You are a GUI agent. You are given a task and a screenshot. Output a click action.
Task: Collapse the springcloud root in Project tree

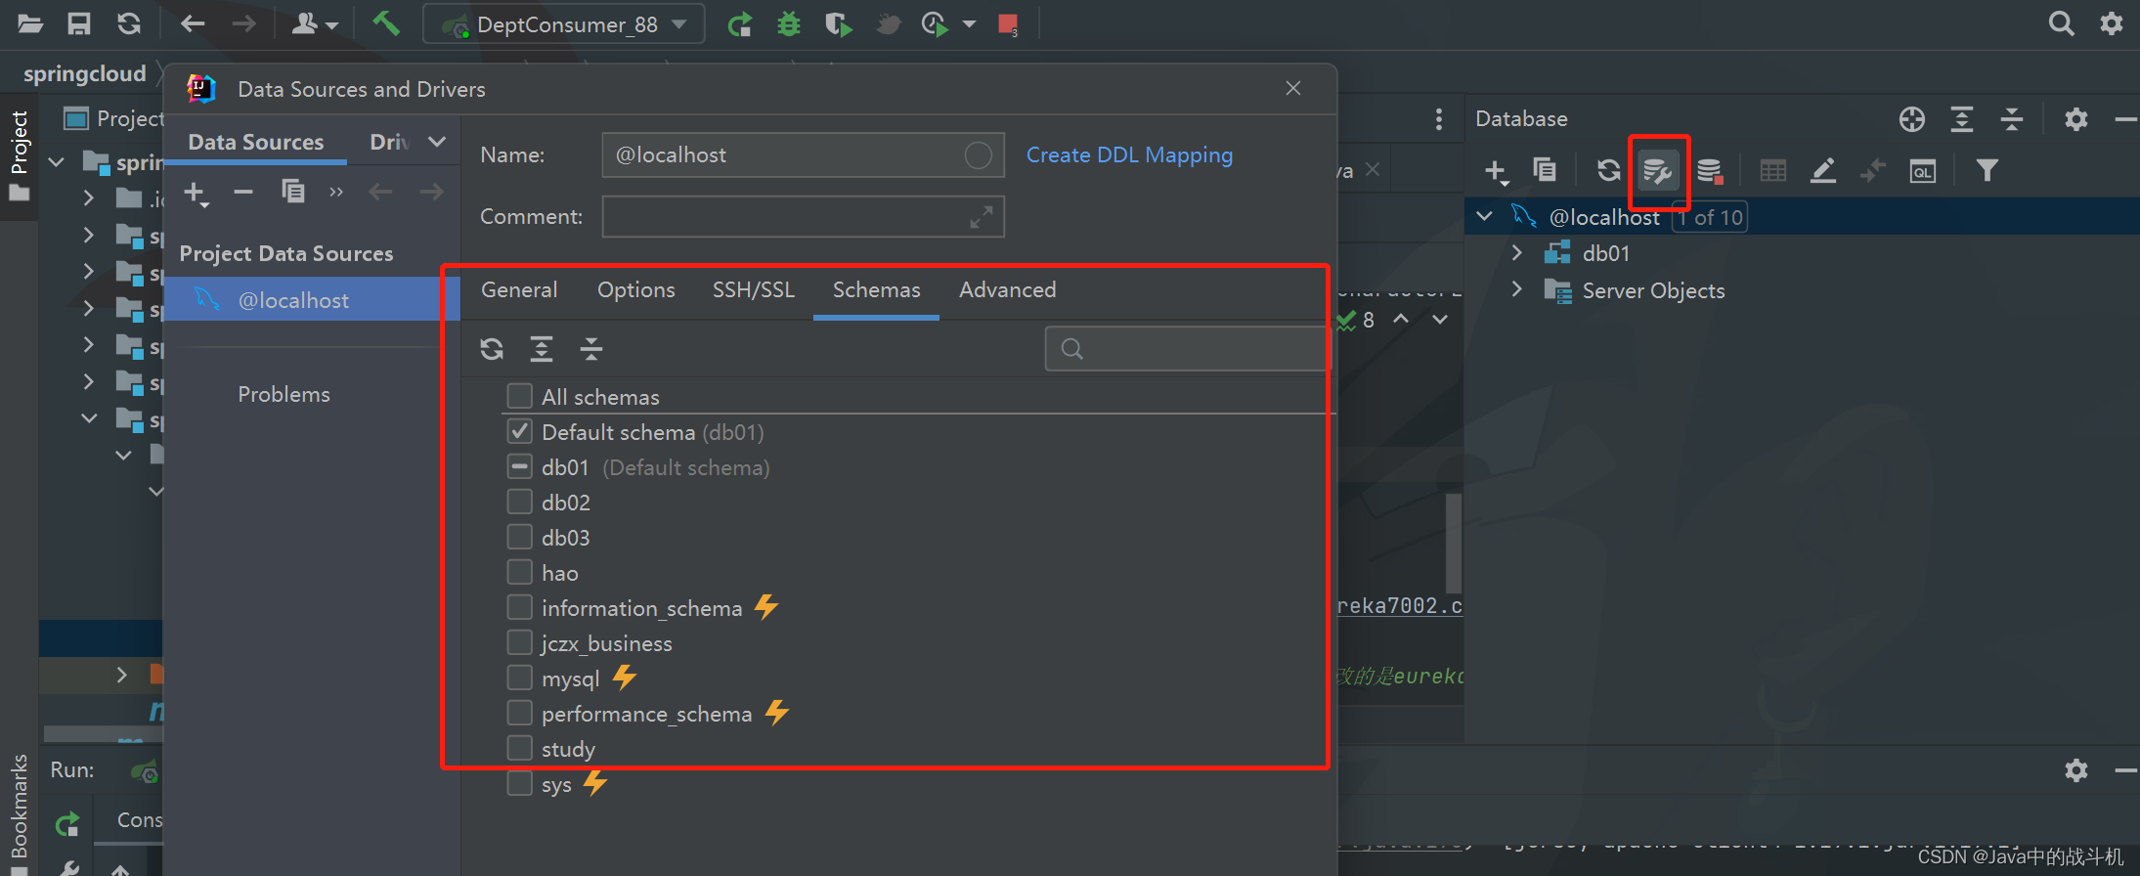57,162
